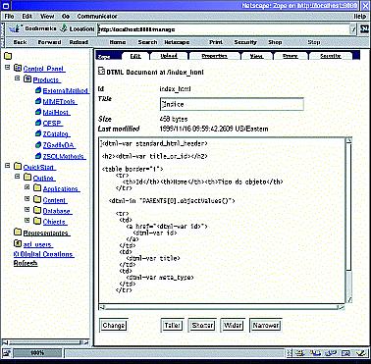Viewport: 371px width, 364px height.
Task: Click the horizontal scrollbar below the code editor
Action: click(222, 307)
